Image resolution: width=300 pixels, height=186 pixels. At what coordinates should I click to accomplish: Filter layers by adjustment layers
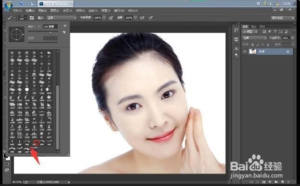click(x=270, y=32)
